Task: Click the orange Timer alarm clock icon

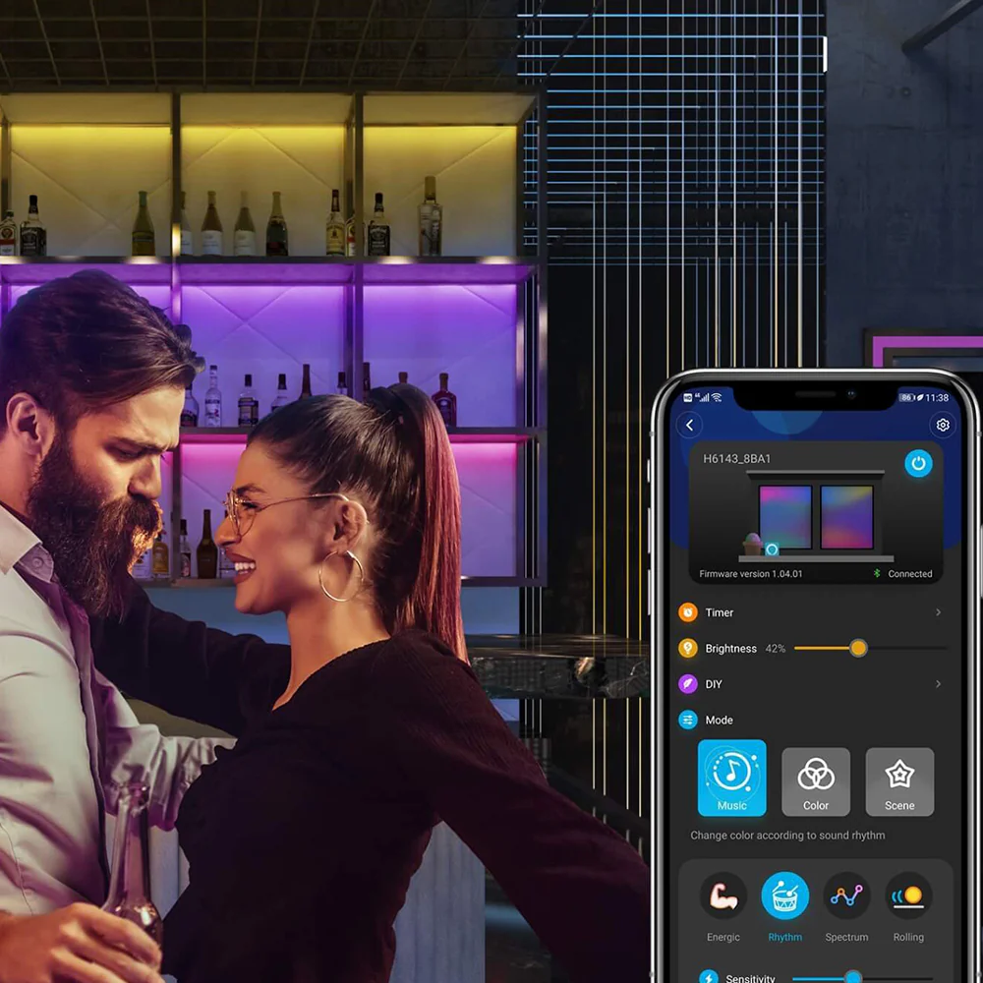Action: coord(688,612)
